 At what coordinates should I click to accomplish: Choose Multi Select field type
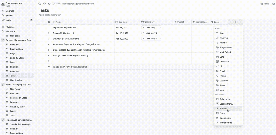pyautogui.click(x=225, y=52)
